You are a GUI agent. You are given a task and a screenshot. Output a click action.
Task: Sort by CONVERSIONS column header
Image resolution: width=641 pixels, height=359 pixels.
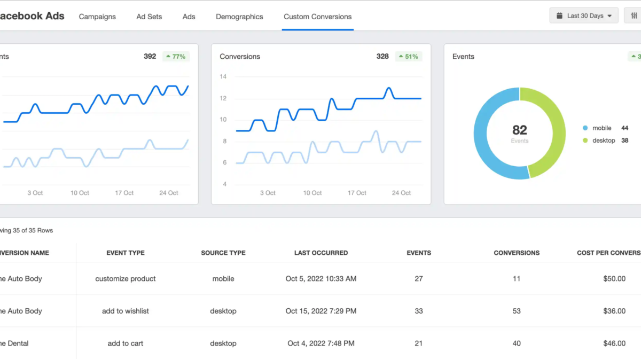pos(517,253)
